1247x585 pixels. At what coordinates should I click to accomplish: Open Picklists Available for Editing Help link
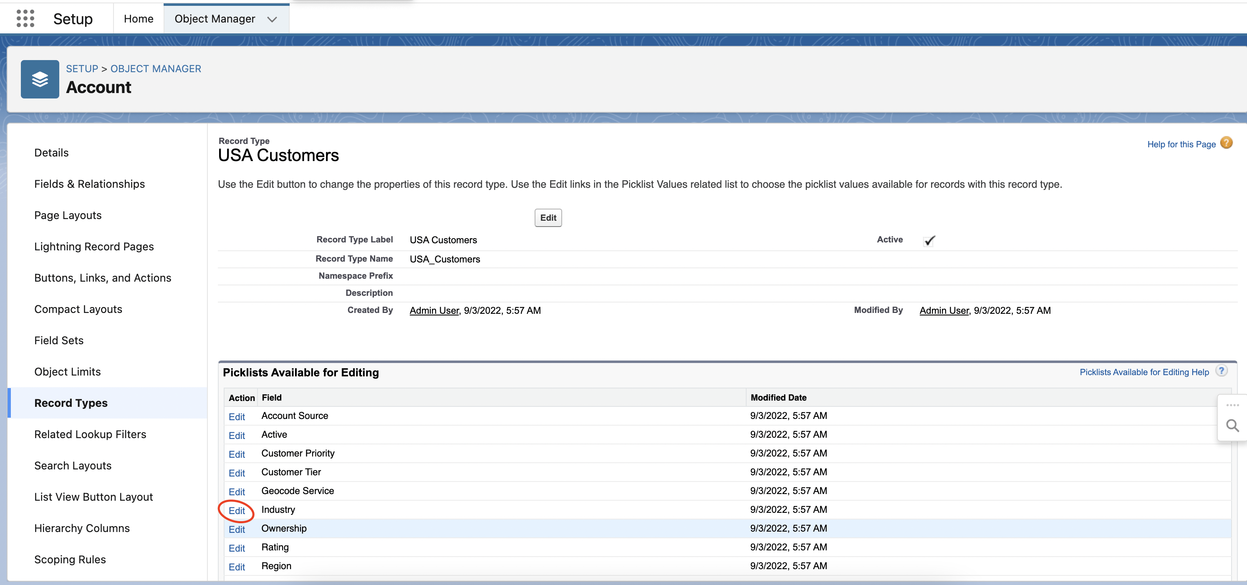(x=1144, y=372)
